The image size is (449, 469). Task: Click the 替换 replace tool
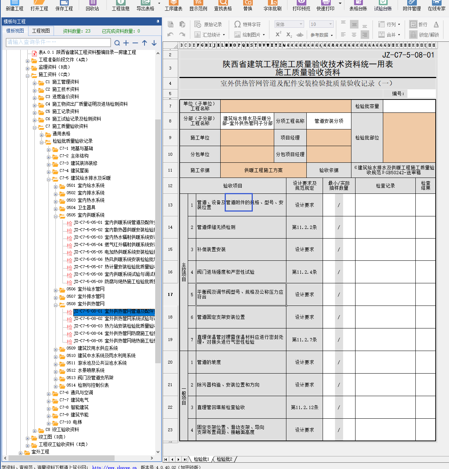pos(248,6)
